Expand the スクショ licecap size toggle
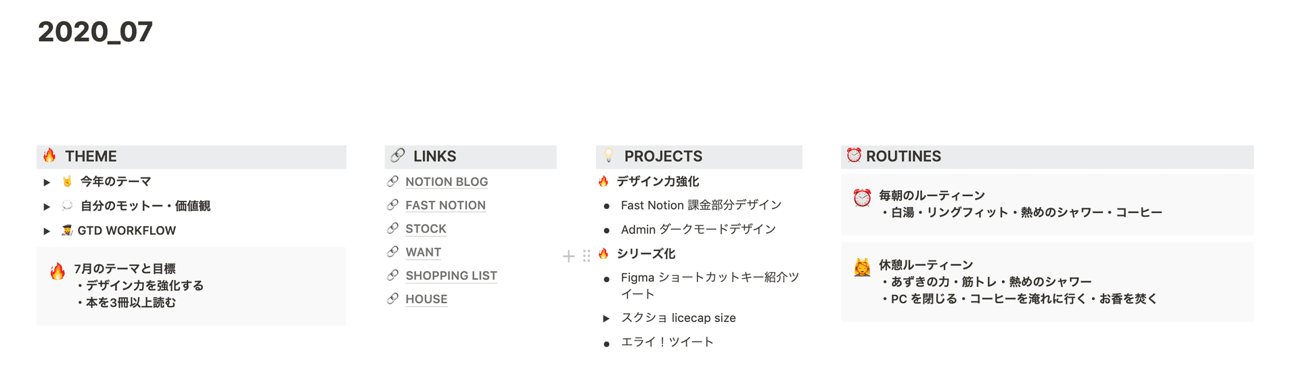Viewport: 1299px width, 368px height. pos(606,318)
